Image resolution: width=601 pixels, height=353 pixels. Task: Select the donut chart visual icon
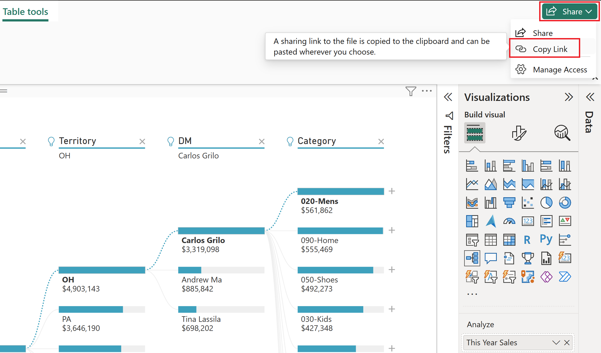[x=565, y=203]
